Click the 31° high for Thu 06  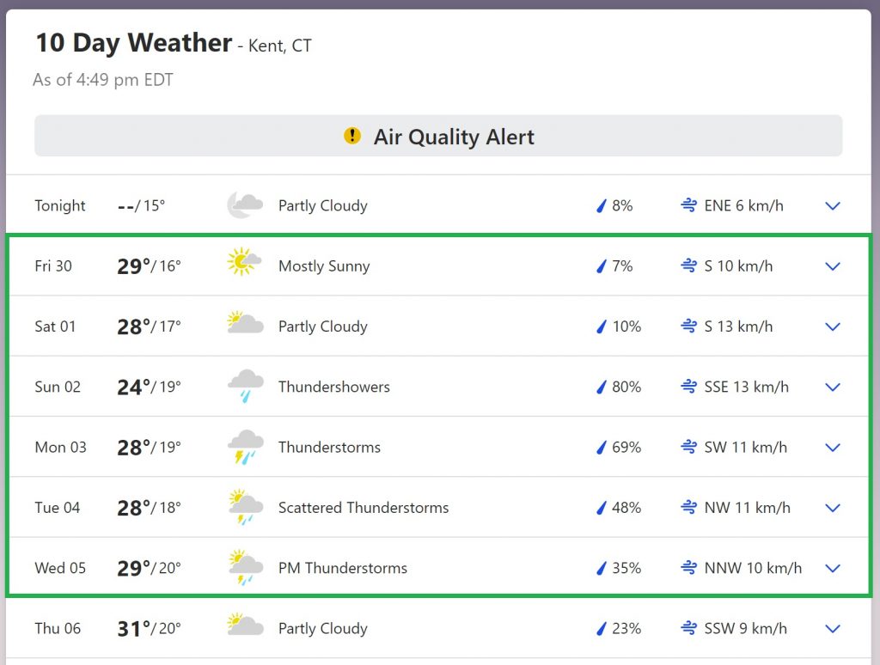pos(133,628)
